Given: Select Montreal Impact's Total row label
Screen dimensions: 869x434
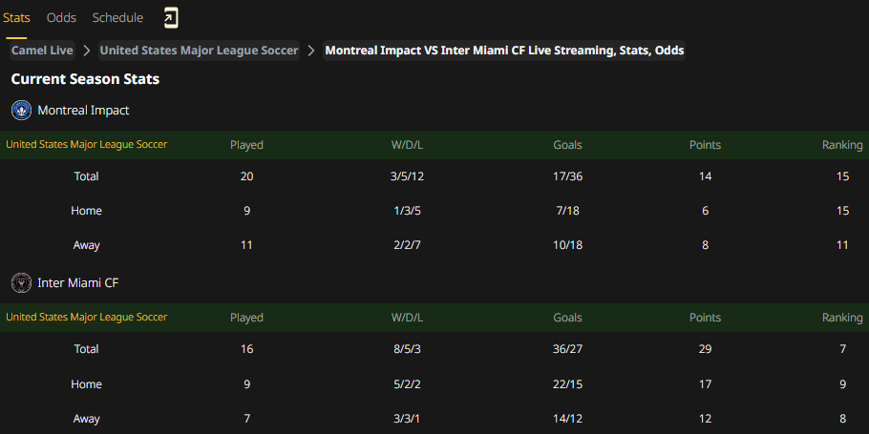Looking at the screenshot, I should tap(87, 176).
